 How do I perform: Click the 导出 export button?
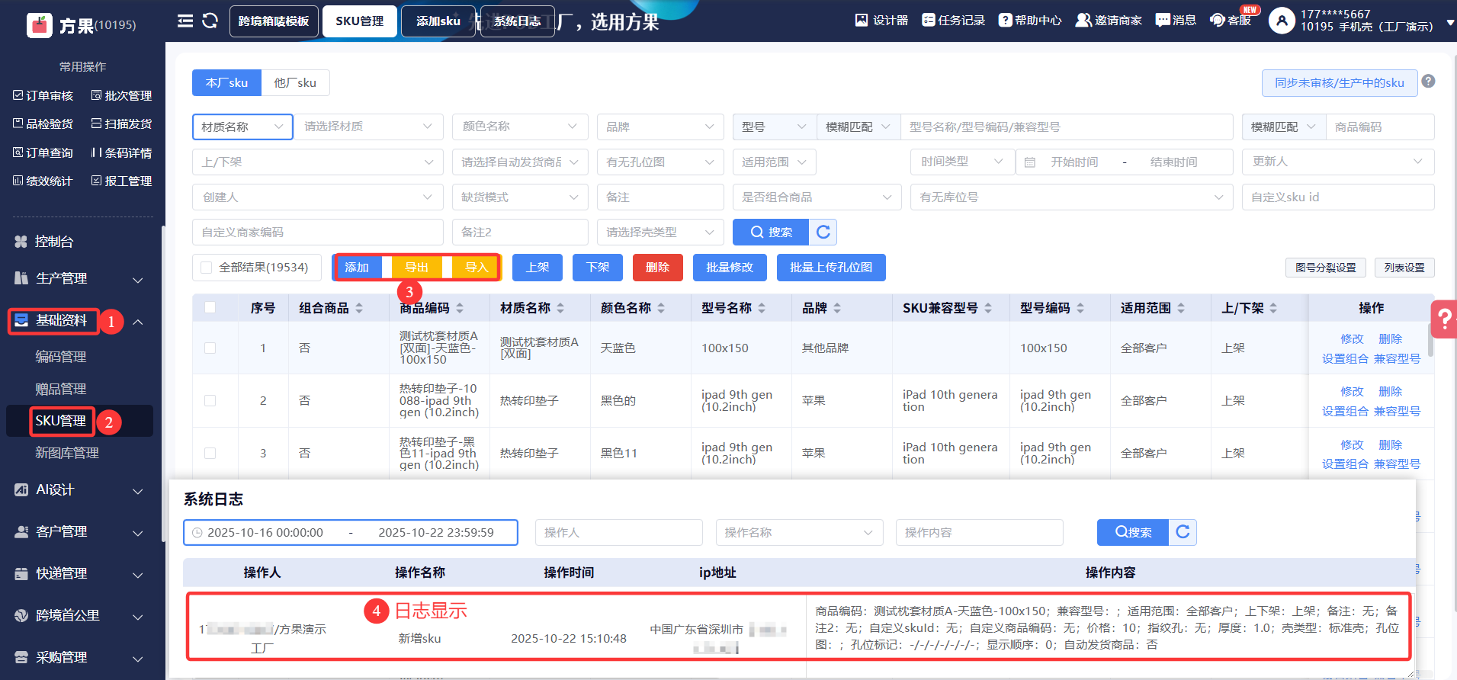pyautogui.click(x=416, y=268)
